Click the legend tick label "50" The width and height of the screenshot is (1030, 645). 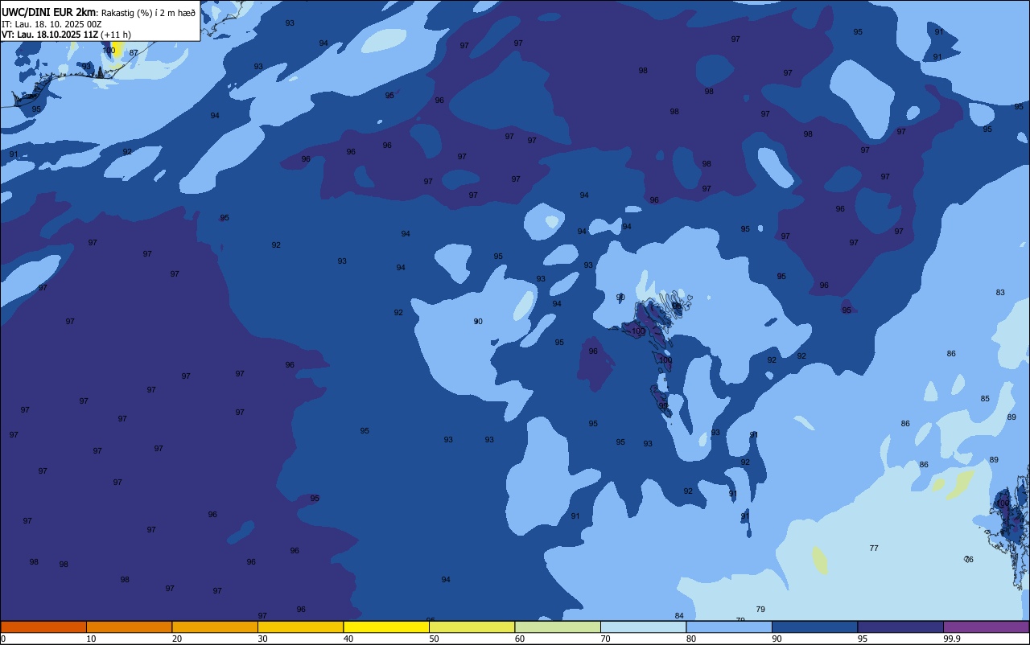pos(434,639)
